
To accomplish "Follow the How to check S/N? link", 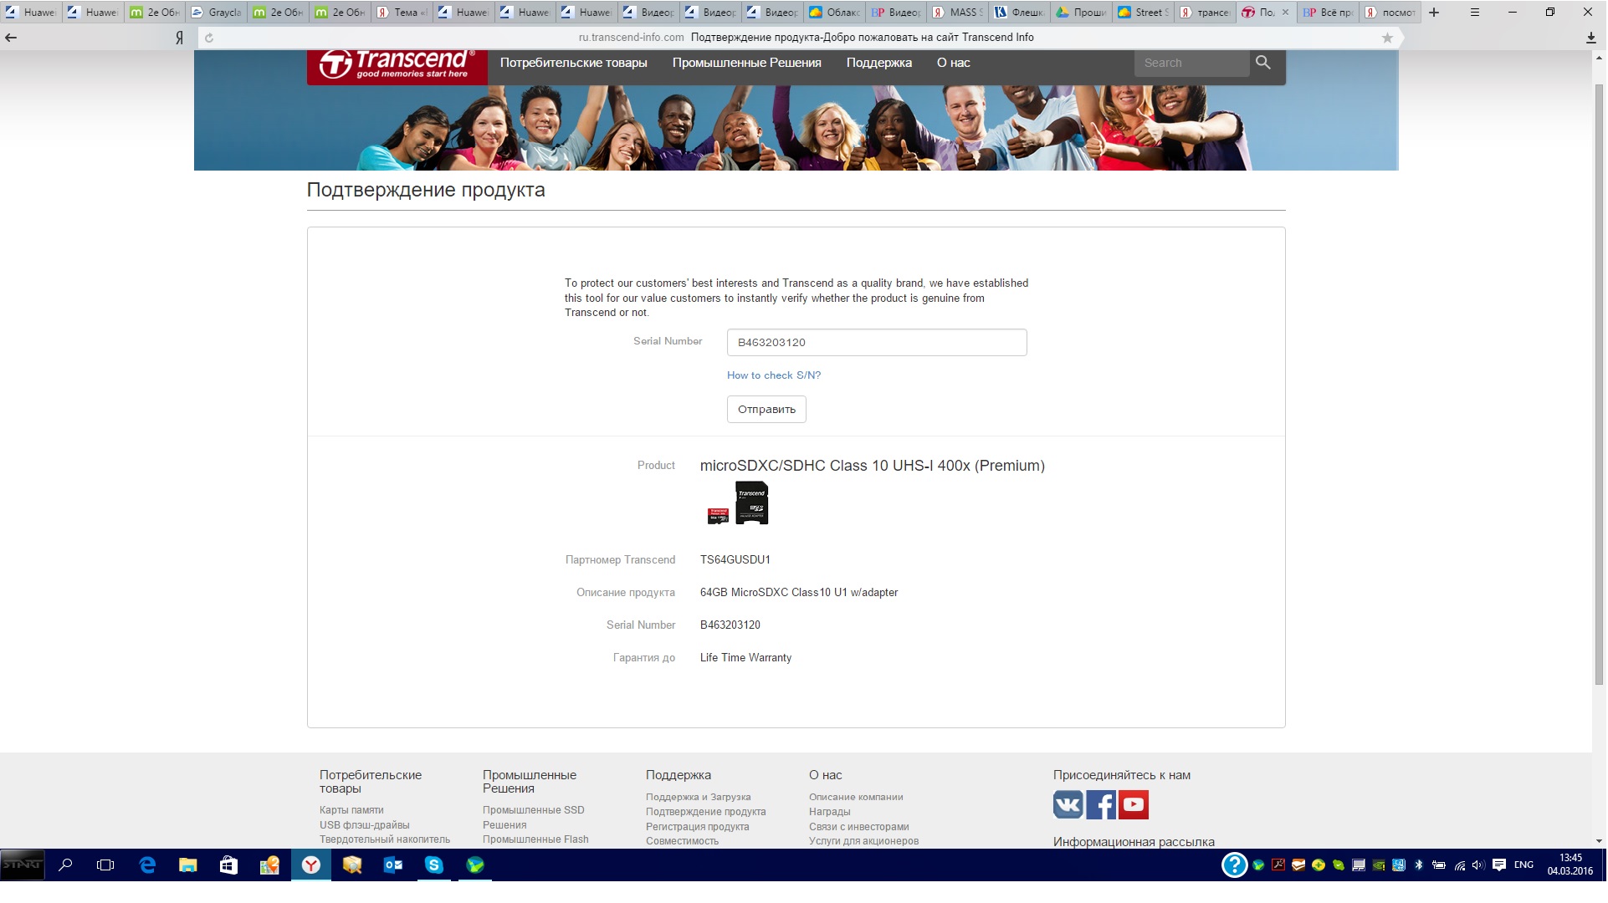I will pyautogui.click(x=773, y=375).
